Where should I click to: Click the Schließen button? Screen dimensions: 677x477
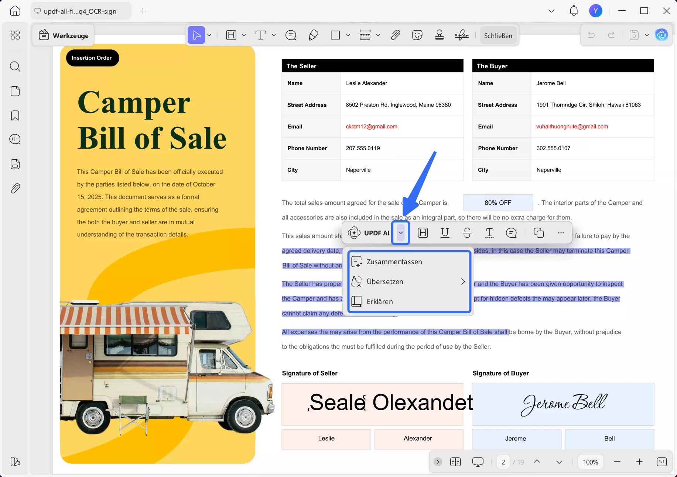498,35
